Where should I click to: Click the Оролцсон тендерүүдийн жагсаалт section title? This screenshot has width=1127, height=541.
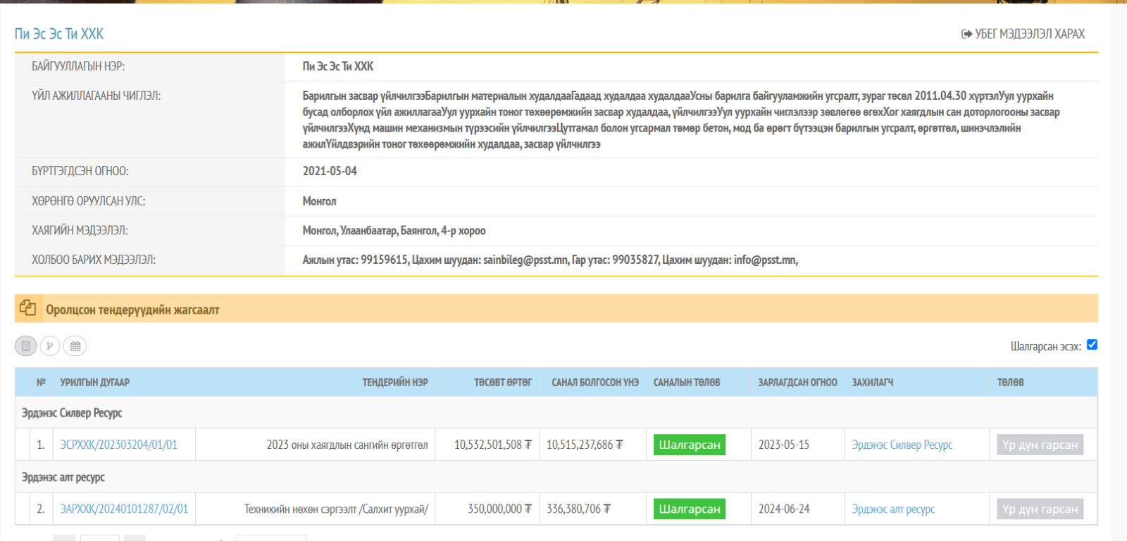(x=132, y=310)
